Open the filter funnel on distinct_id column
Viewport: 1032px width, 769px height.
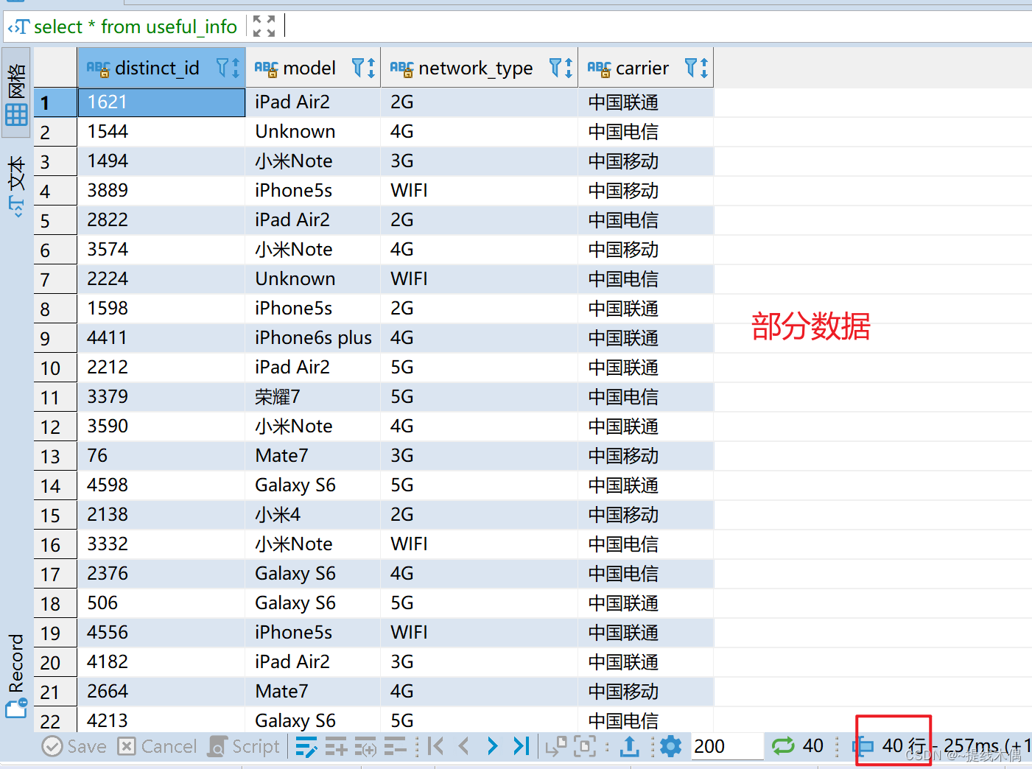pyautogui.click(x=222, y=68)
